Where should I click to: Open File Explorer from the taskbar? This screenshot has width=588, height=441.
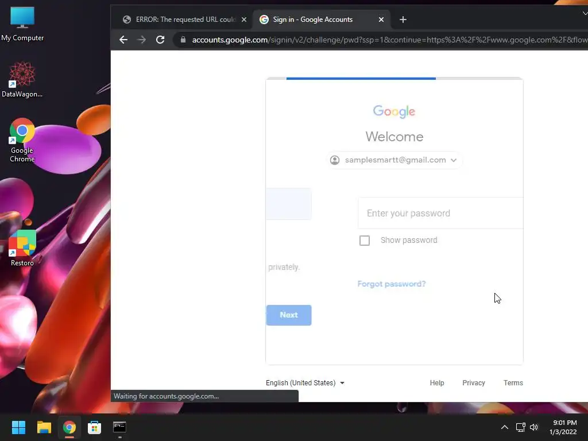tap(44, 427)
